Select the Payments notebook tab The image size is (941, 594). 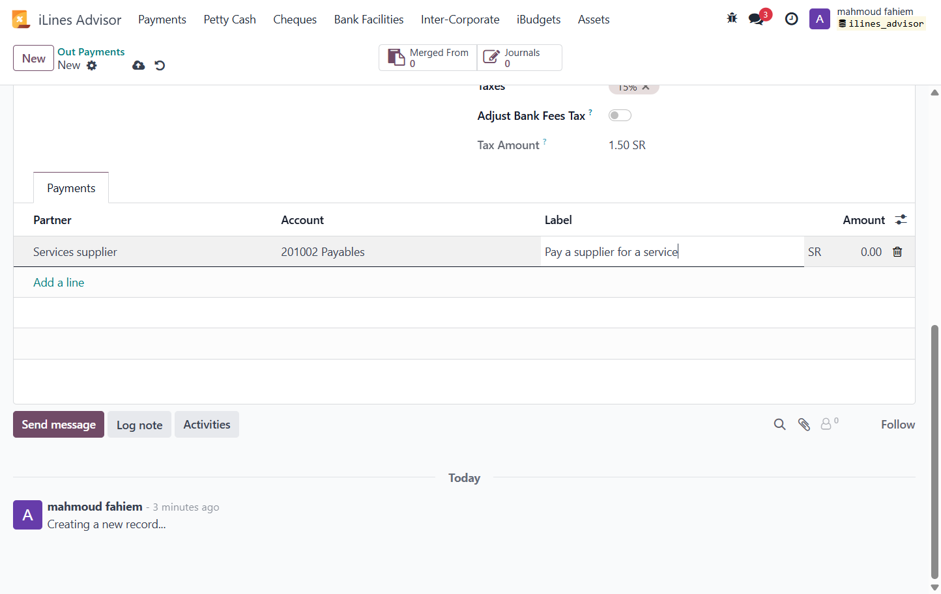[x=71, y=188]
